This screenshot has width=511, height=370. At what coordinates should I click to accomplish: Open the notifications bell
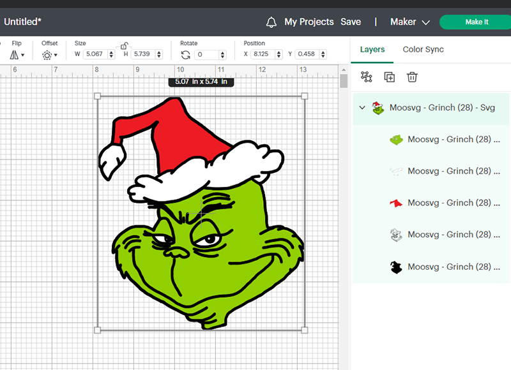point(271,22)
